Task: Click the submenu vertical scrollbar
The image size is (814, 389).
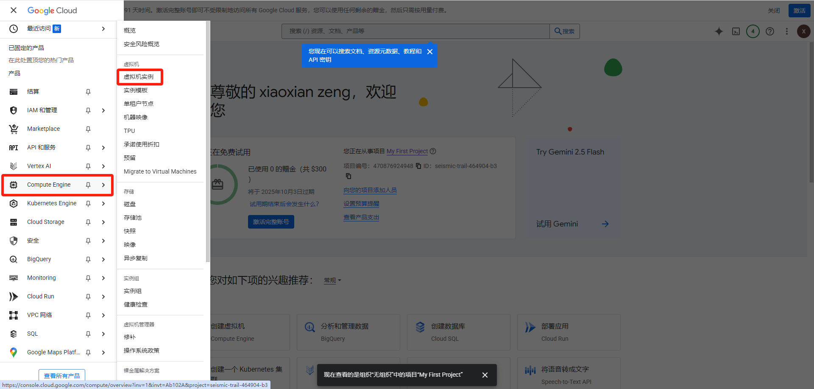Action: [208, 142]
